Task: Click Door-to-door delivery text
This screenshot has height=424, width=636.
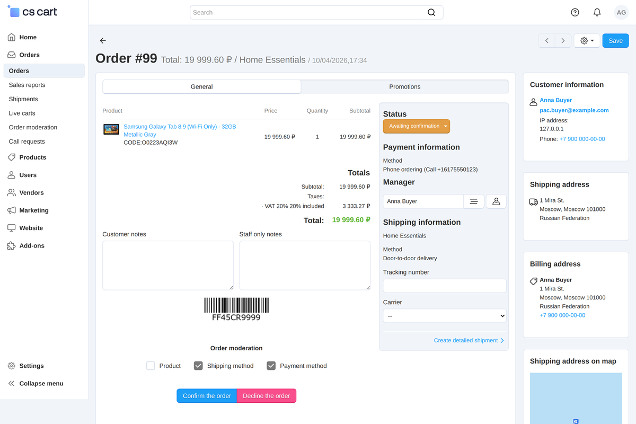Action: (x=410, y=259)
